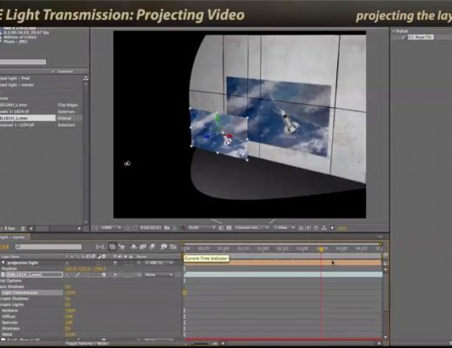Screen dimensions: 452x348
Task: Open the Full resolution dropdown
Action: click(202, 228)
